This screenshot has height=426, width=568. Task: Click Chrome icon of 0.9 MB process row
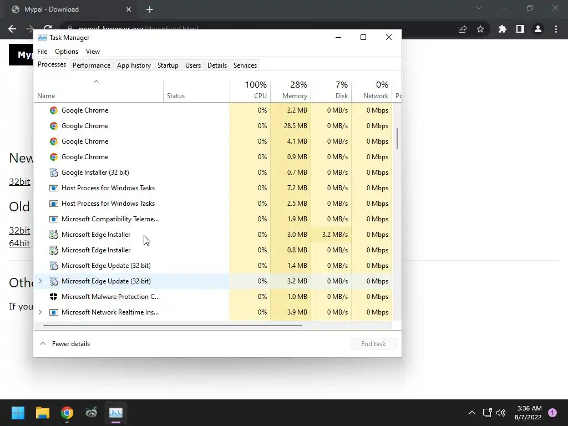tap(54, 157)
